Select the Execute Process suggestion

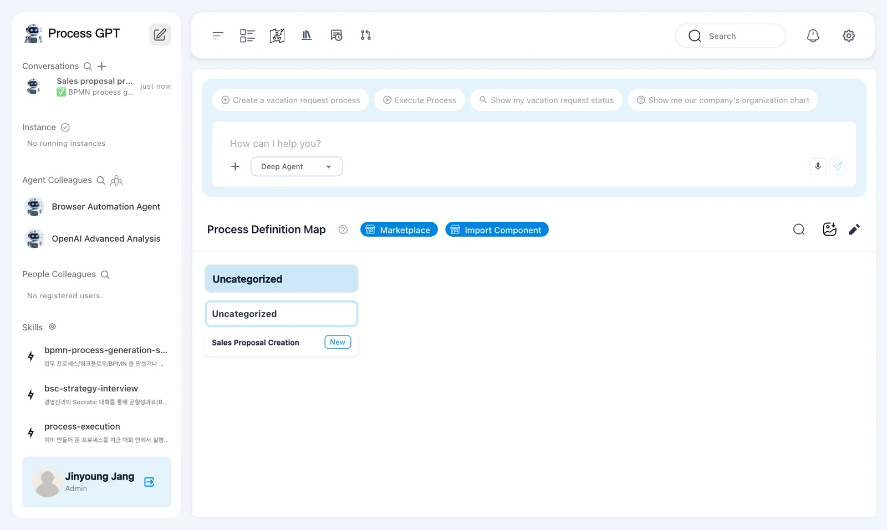click(x=420, y=100)
